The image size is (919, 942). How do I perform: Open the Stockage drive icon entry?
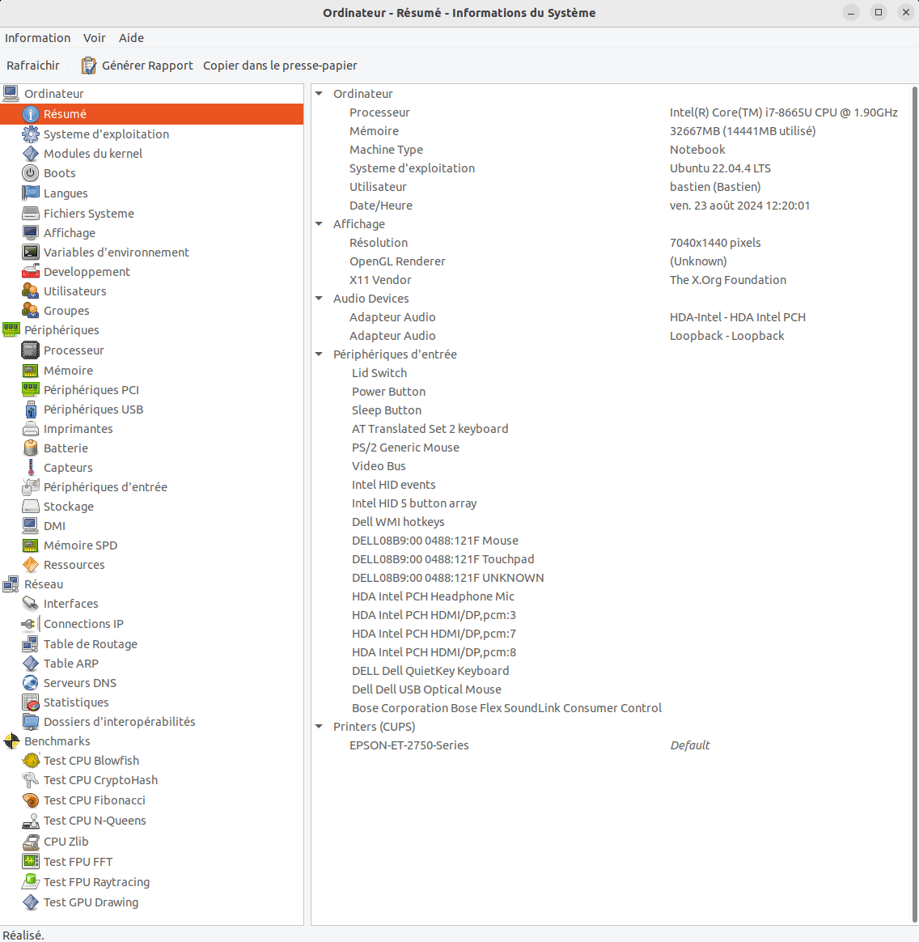tap(31, 507)
